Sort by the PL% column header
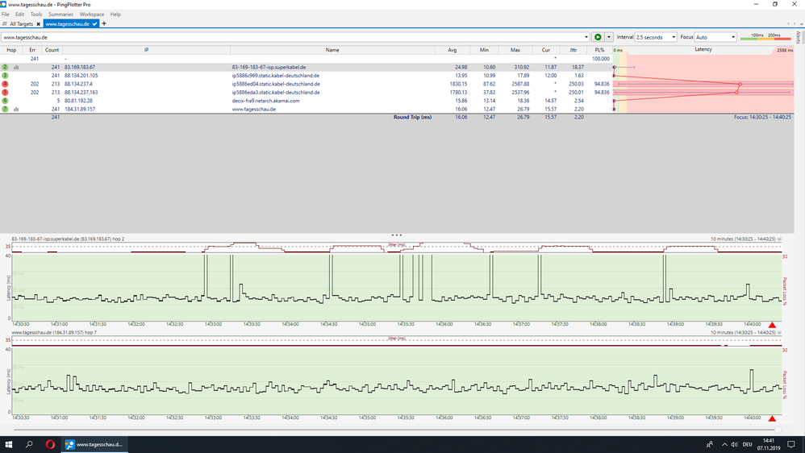The height and width of the screenshot is (453, 805). click(x=599, y=50)
